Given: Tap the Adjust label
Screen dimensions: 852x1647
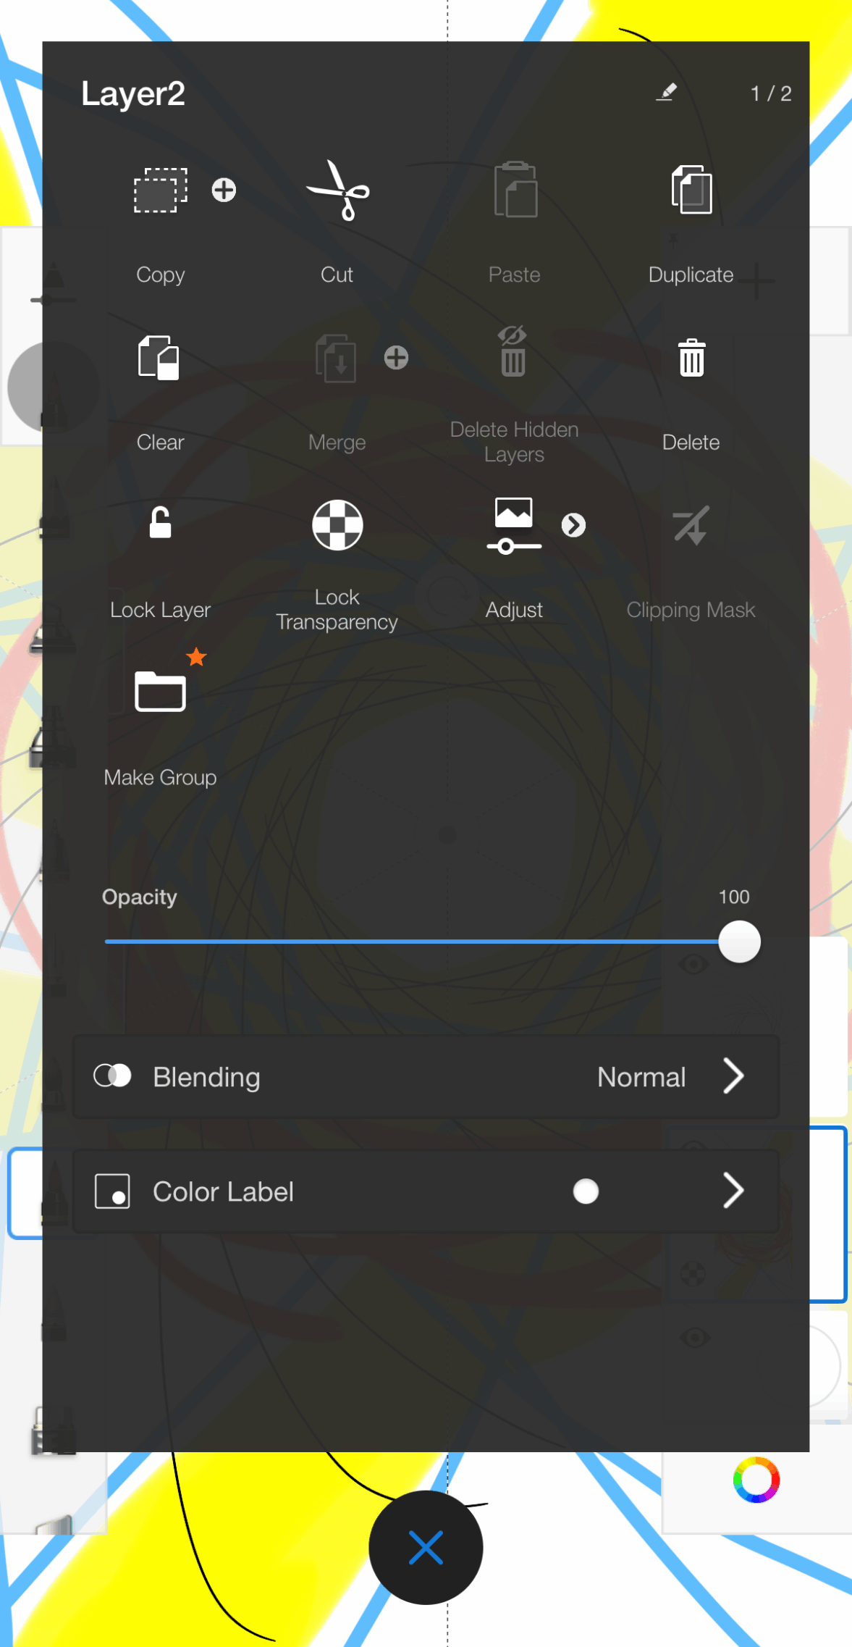Looking at the screenshot, I should pyautogui.click(x=513, y=610).
